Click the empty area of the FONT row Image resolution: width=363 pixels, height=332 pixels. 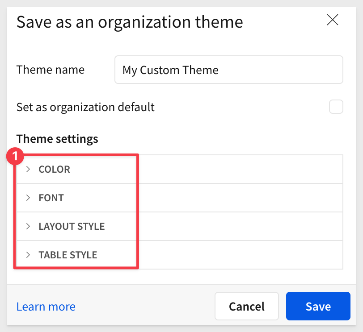(240, 198)
